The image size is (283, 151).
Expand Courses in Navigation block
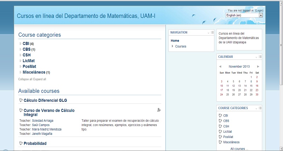click(173, 46)
